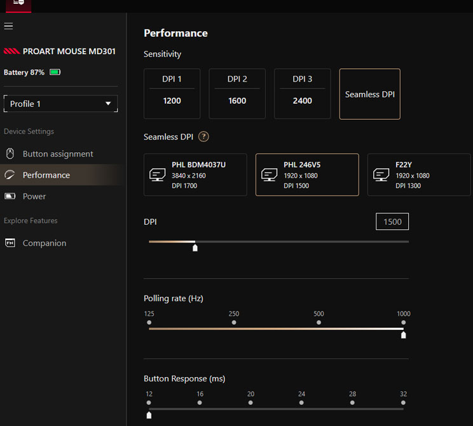
Task: Set button response to 32 ms
Action: click(403, 402)
